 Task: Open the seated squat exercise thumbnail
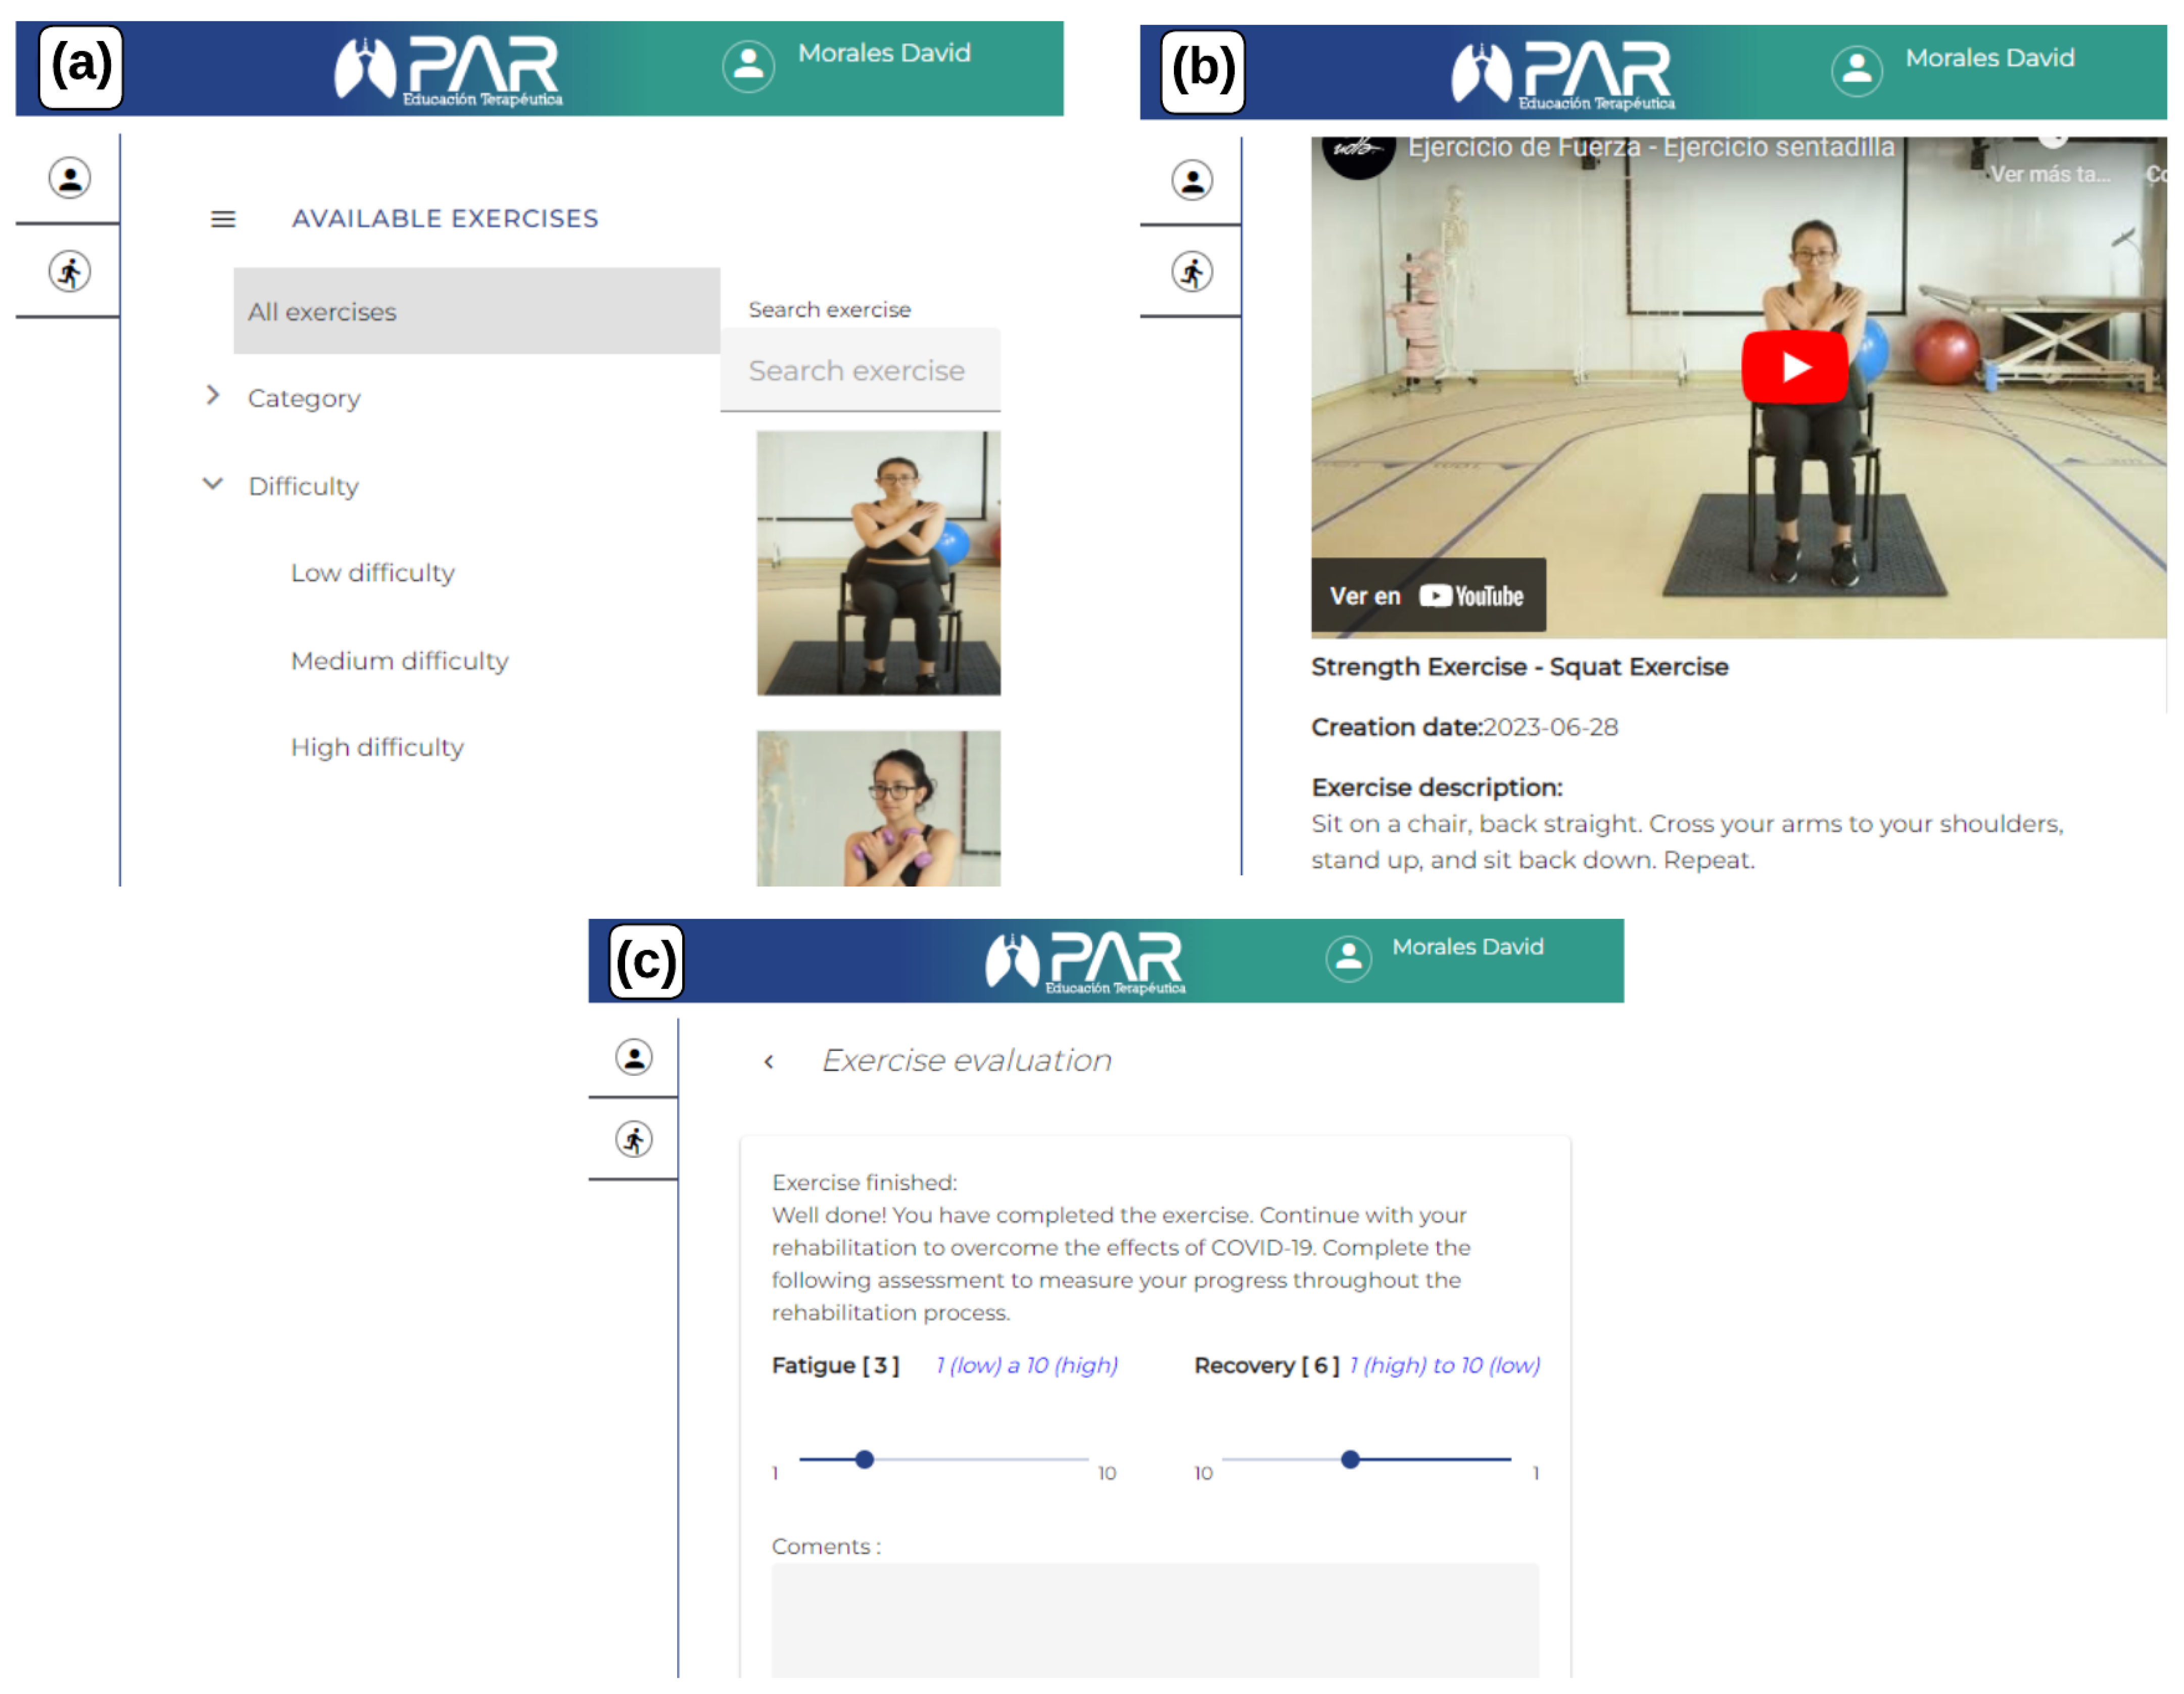pos(878,563)
